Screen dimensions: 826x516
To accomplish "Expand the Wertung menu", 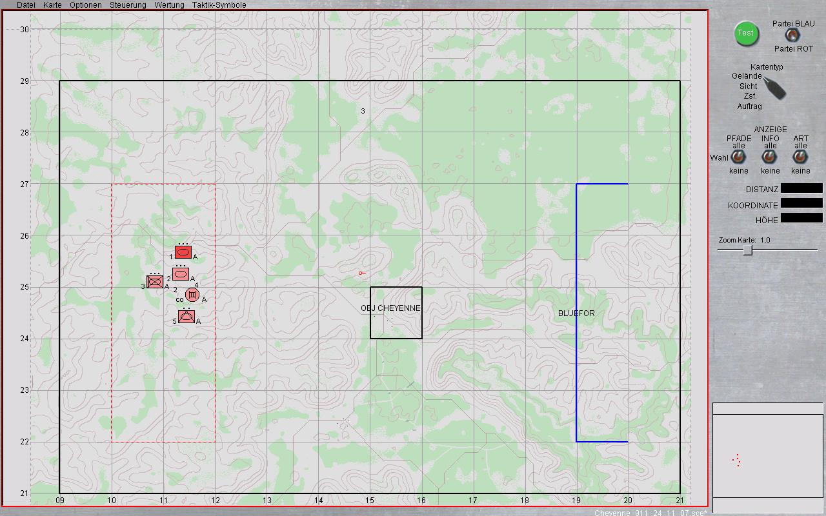I will click(x=169, y=5).
